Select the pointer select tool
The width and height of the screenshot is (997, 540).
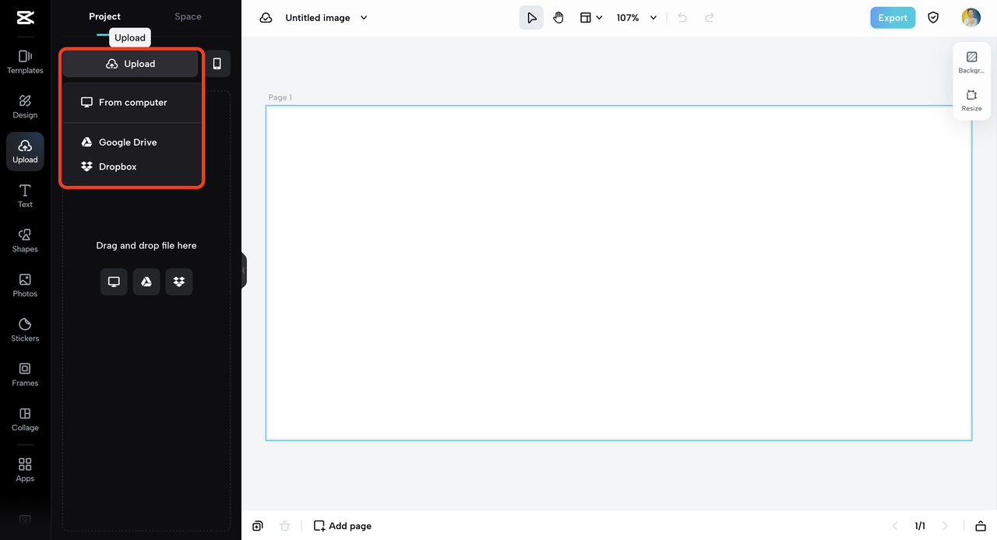531,18
